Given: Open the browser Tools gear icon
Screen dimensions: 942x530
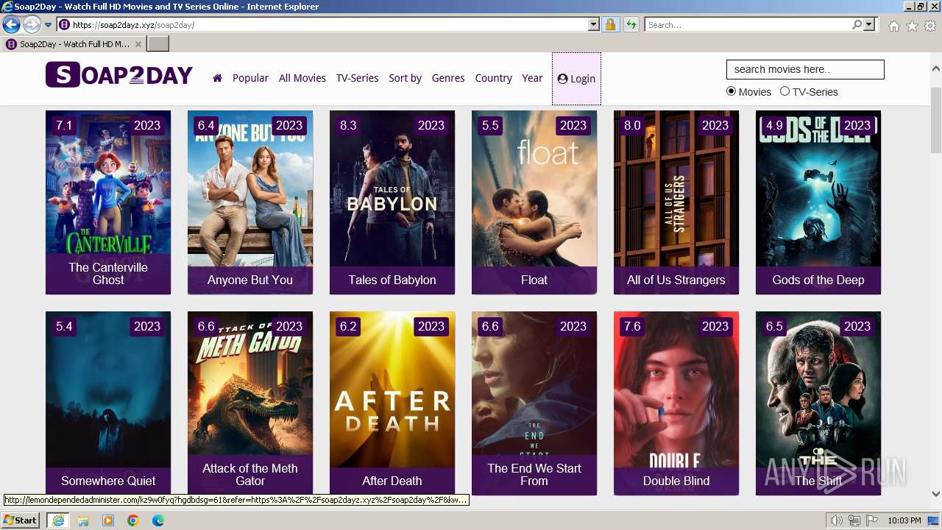Looking at the screenshot, I should (930, 26).
